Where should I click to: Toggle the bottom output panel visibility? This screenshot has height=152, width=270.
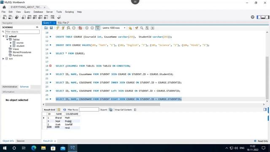pyautogui.click(x=263, y=17)
